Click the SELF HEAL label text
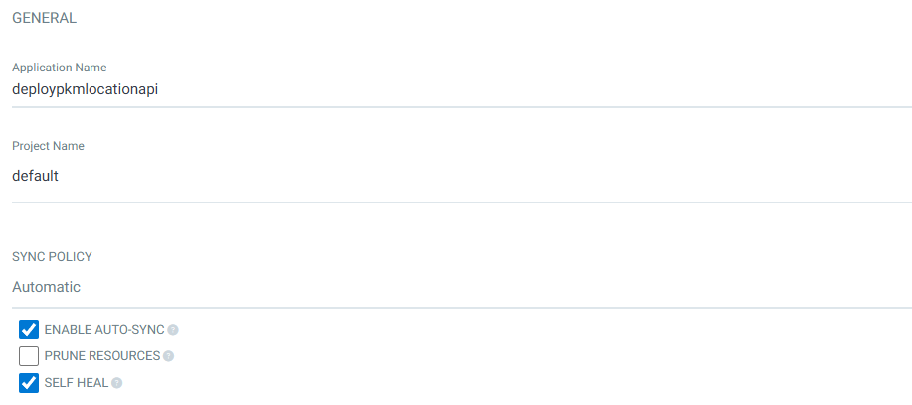Image resolution: width=912 pixels, height=405 pixels. point(77,383)
